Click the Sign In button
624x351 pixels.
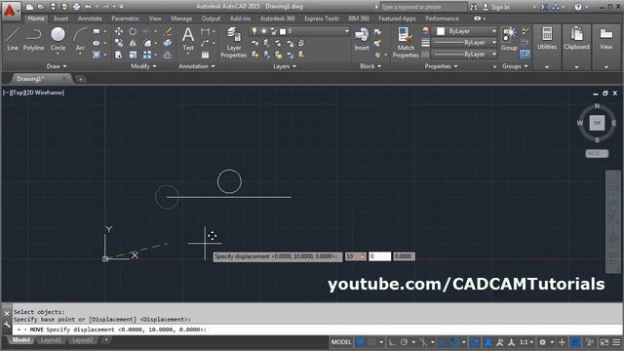[496, 7]
